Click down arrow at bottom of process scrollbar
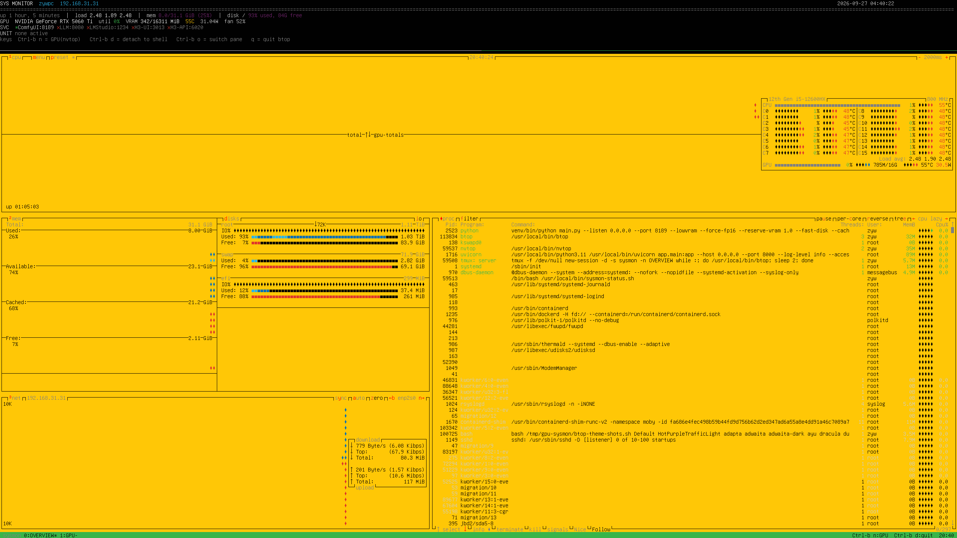 953,523
